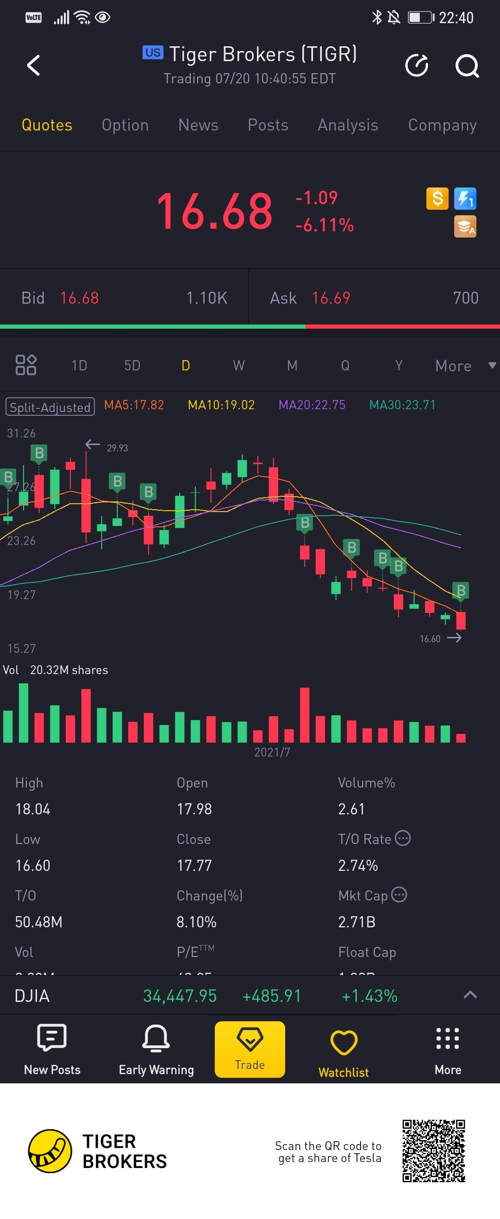Open the search magnifier icon

(467, 65)
